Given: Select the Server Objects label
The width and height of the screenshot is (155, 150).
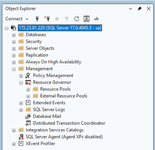Looking at the screenshot, I should pos(40,48).
